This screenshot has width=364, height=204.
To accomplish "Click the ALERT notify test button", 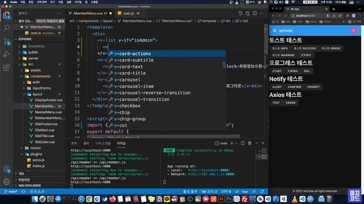I will (x=277, y=87).
